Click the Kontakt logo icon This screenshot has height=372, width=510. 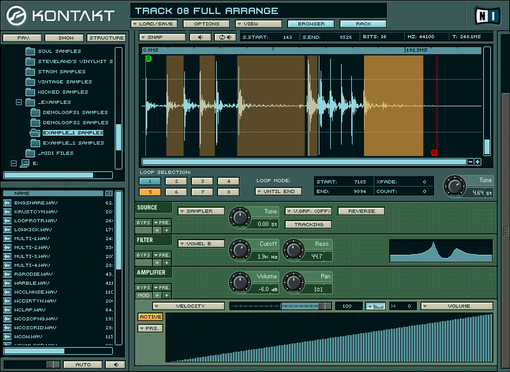click(17, 15)
